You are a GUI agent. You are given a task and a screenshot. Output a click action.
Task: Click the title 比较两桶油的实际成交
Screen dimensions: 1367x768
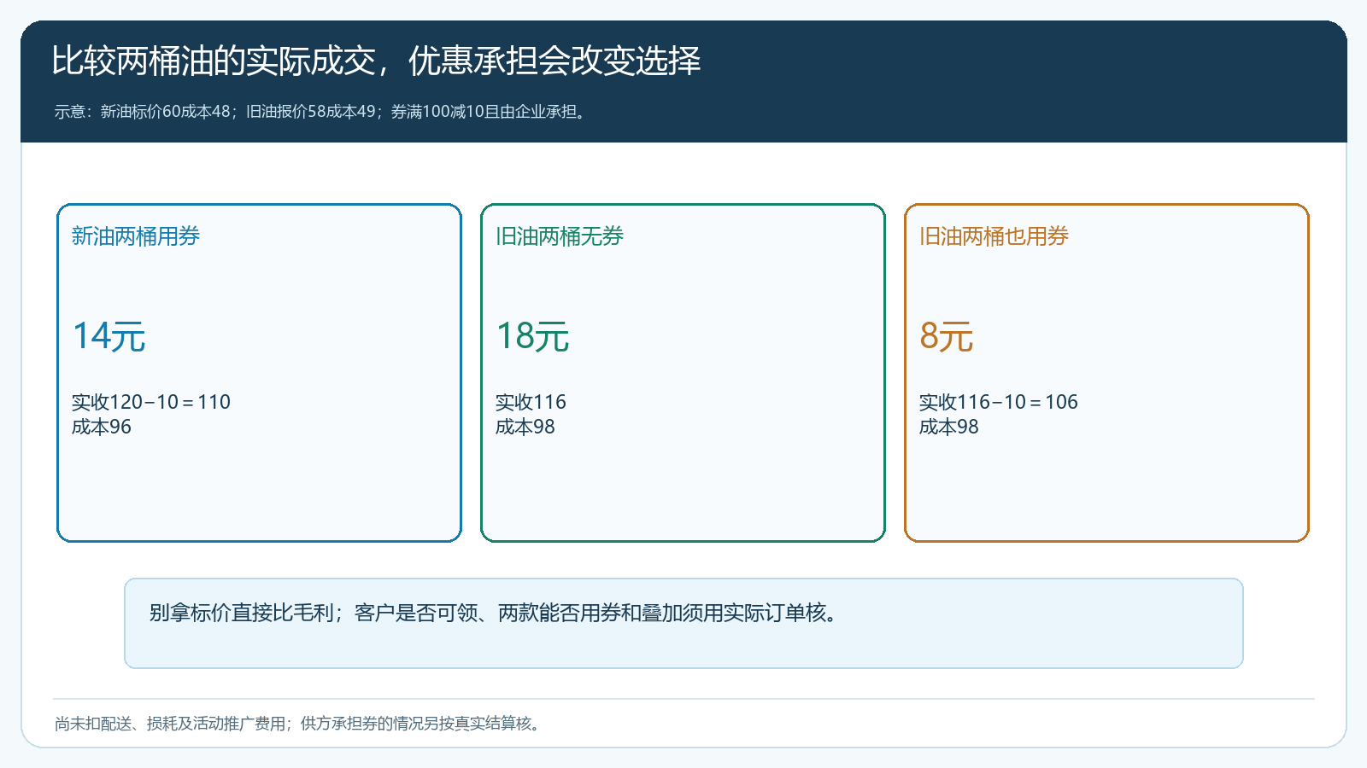pyautogui.click(x=214, y=61)
